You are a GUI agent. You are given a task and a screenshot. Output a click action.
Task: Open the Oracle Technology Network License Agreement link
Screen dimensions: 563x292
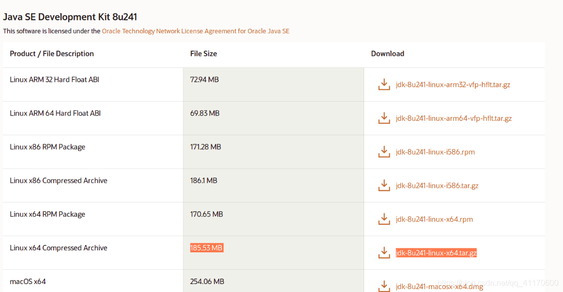[x=195, y=31]
